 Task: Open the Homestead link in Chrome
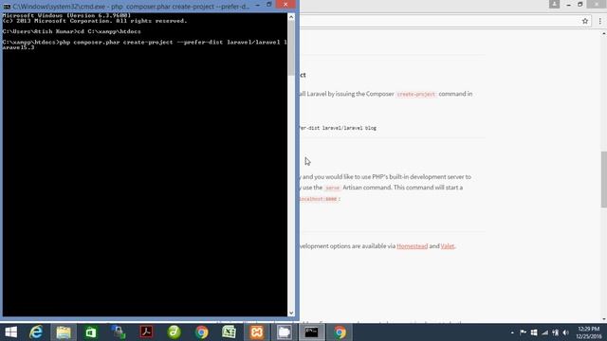pyautogui.click(x=412, y=246)
